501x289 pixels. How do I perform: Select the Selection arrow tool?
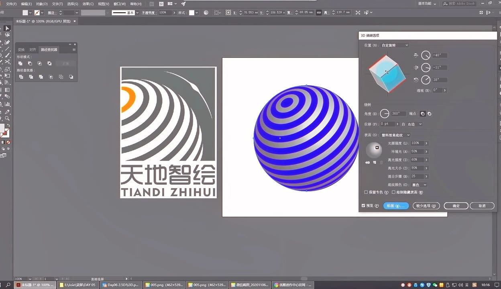coord(7,28)
